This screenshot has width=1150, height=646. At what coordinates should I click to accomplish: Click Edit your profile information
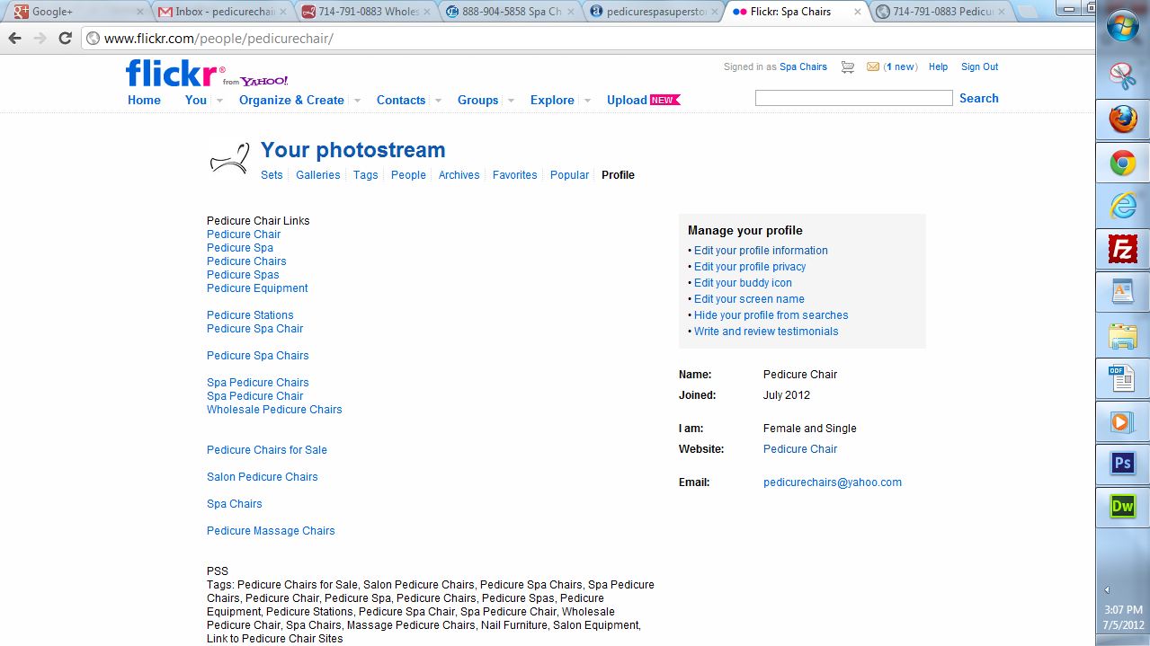click(x=761, y=251)
